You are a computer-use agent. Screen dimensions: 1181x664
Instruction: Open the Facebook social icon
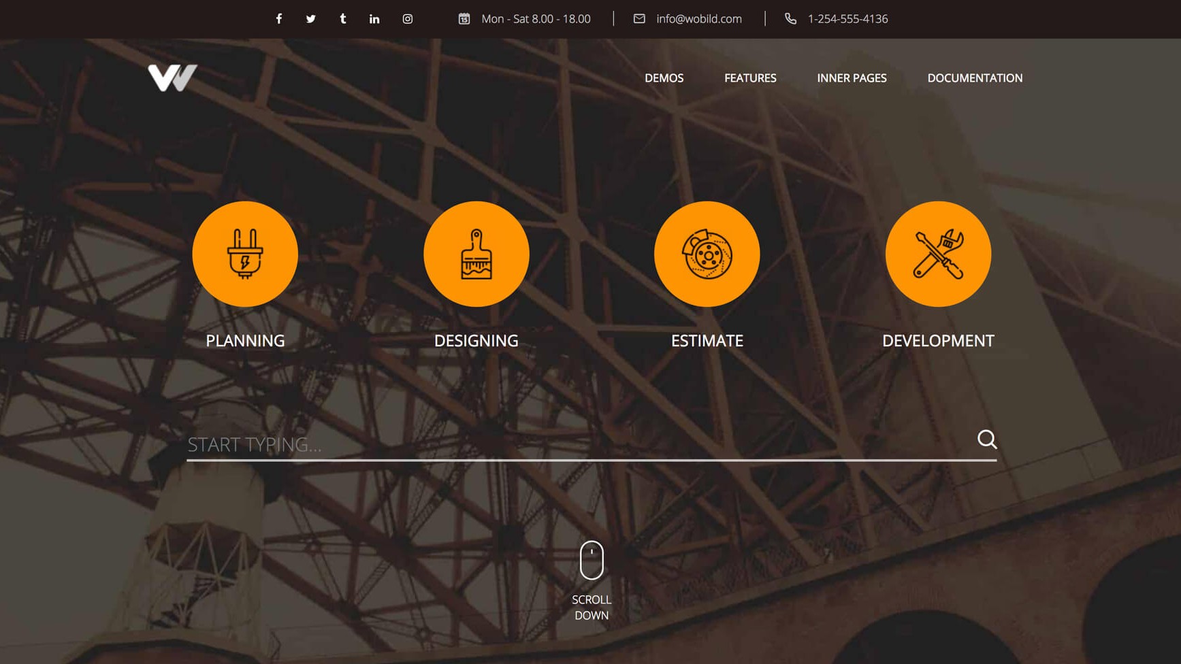(278, 19)
